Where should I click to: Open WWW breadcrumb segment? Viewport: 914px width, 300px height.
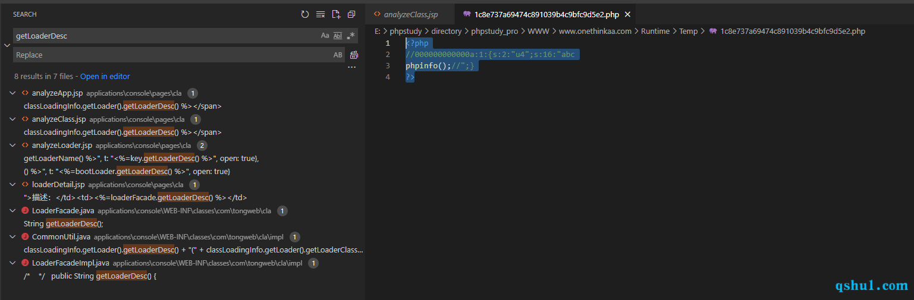pos(538,31)
